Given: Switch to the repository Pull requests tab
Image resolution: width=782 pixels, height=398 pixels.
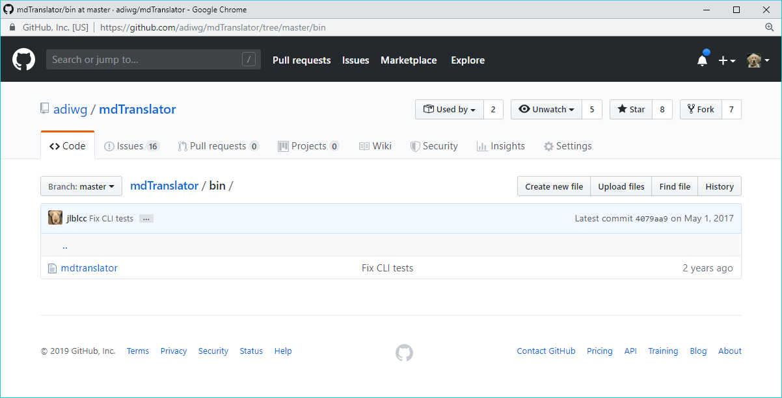Looking at the screenshot, I should tap(219, 146).
